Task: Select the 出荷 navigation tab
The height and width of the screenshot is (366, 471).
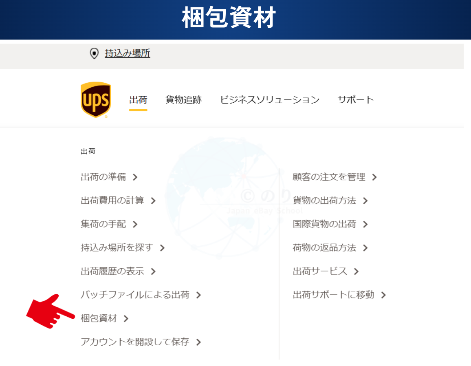Action: point(138,99)
